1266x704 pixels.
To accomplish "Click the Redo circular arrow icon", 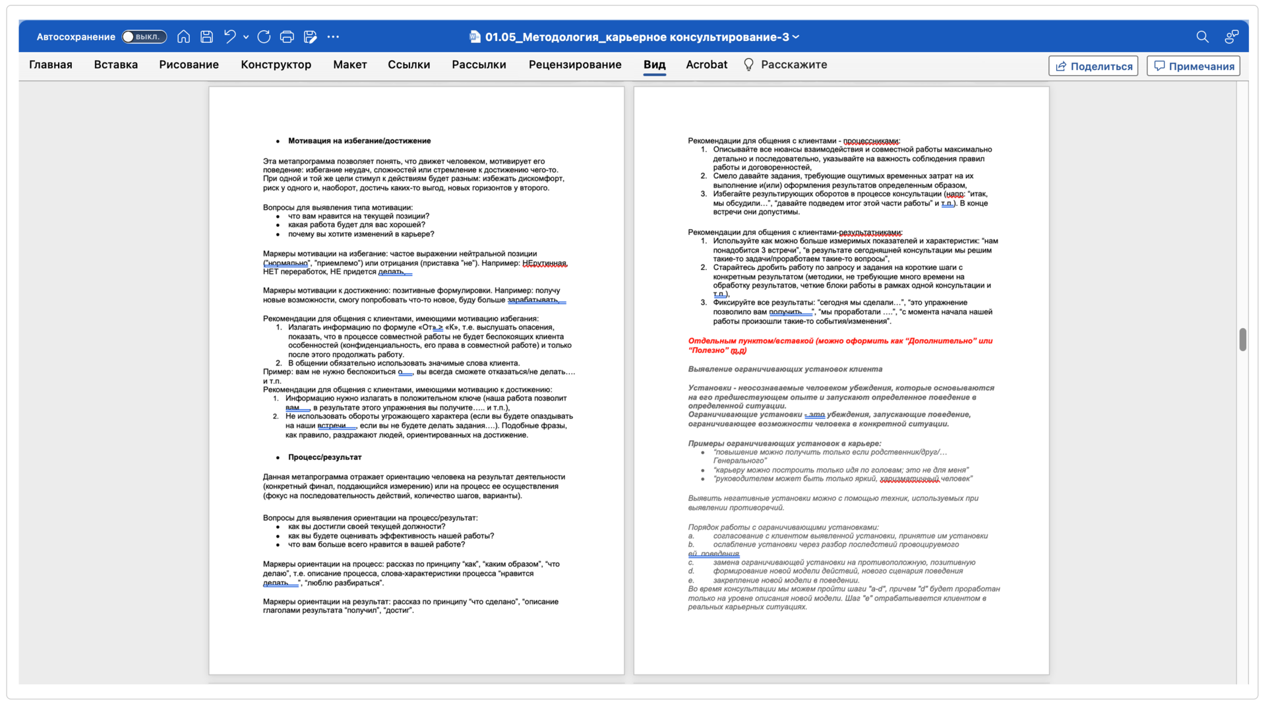I will [264, 37].
